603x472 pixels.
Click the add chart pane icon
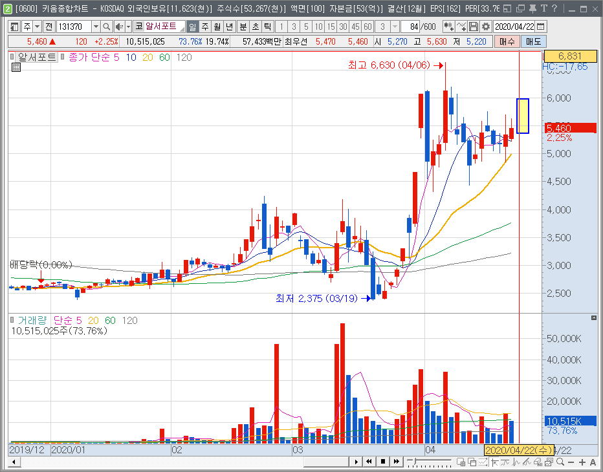461,462
